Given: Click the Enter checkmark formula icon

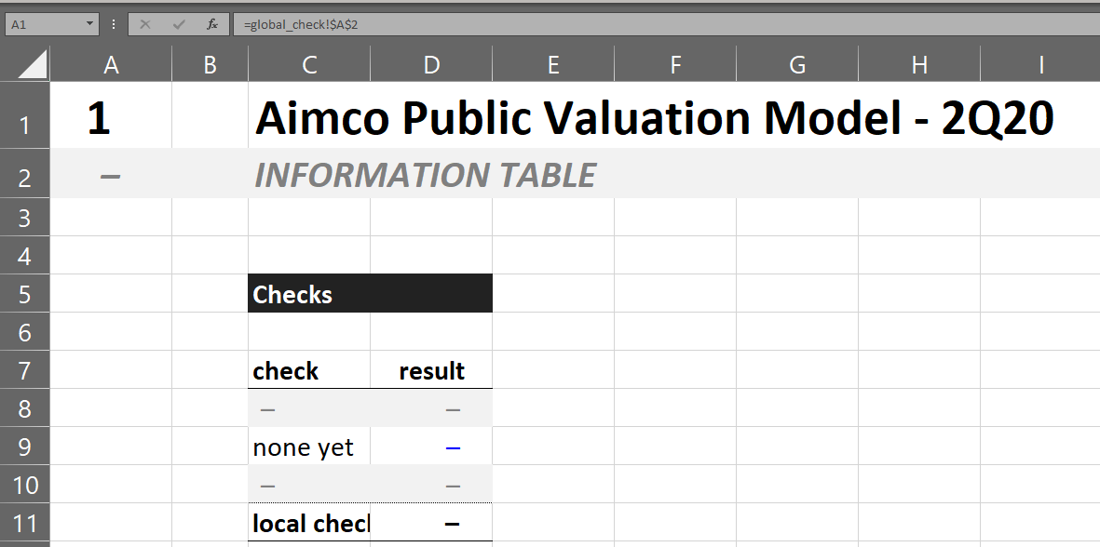Looking at the screenshot, I should 179,24.
